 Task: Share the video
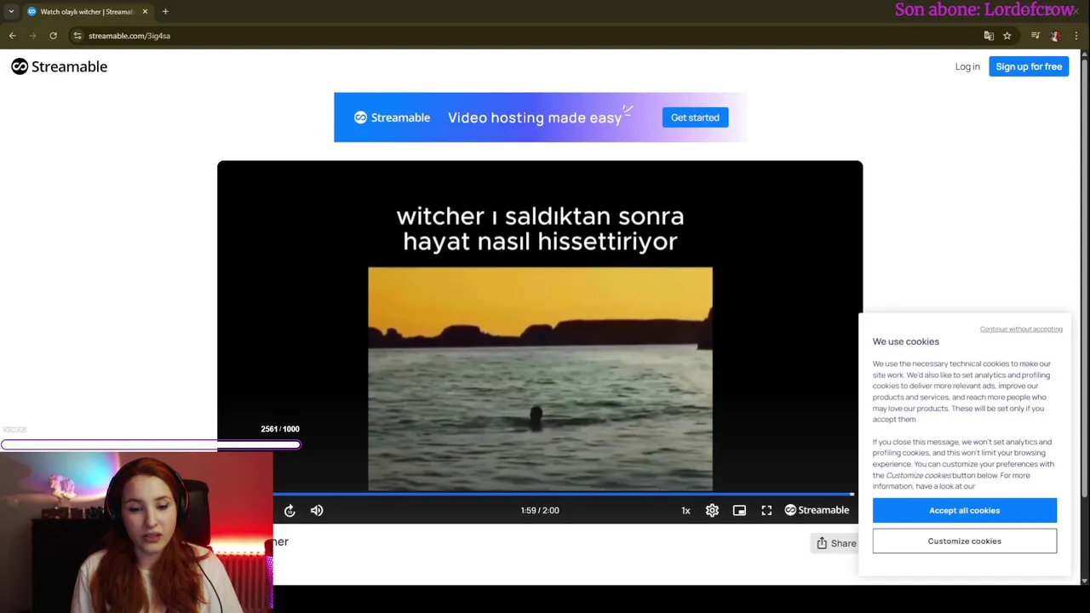(835, 543)
